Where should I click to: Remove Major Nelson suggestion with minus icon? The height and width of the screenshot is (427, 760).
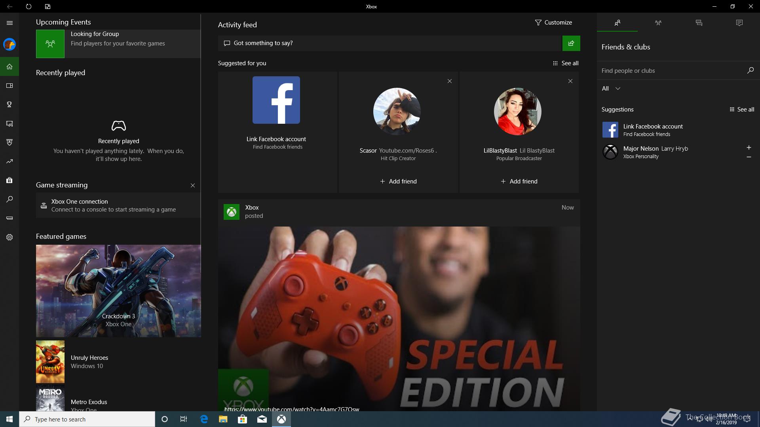(x=749, y=157)
